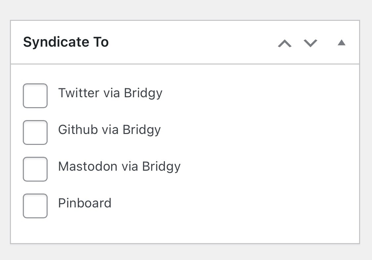The width and height of the screenshot is (372, 260).
Task: Click the Mastodon via Bridgy label text
Action: 119,166
